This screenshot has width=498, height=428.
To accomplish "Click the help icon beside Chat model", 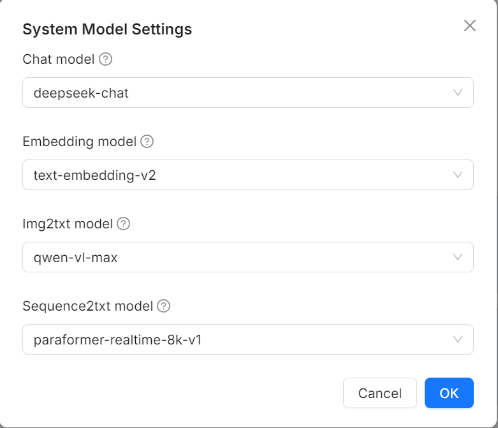I will point(106,59).
